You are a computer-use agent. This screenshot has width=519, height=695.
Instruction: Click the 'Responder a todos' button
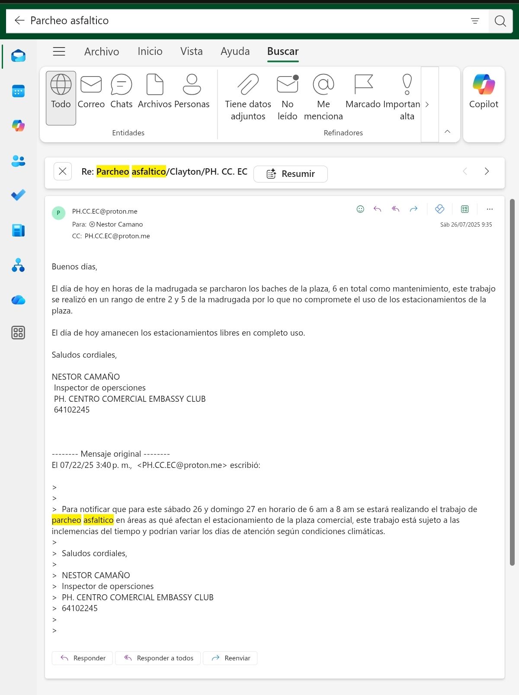(x=158, y=658)
